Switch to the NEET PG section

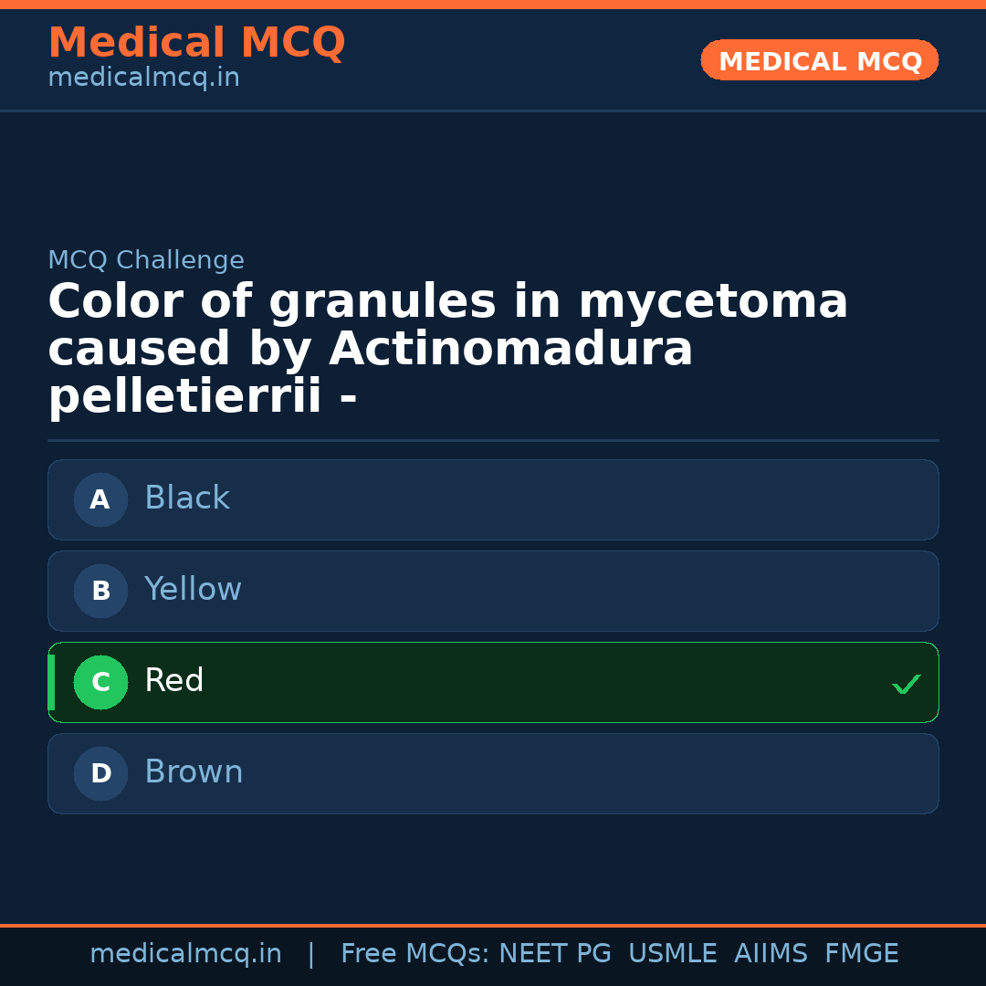click(x=554, y=952)
